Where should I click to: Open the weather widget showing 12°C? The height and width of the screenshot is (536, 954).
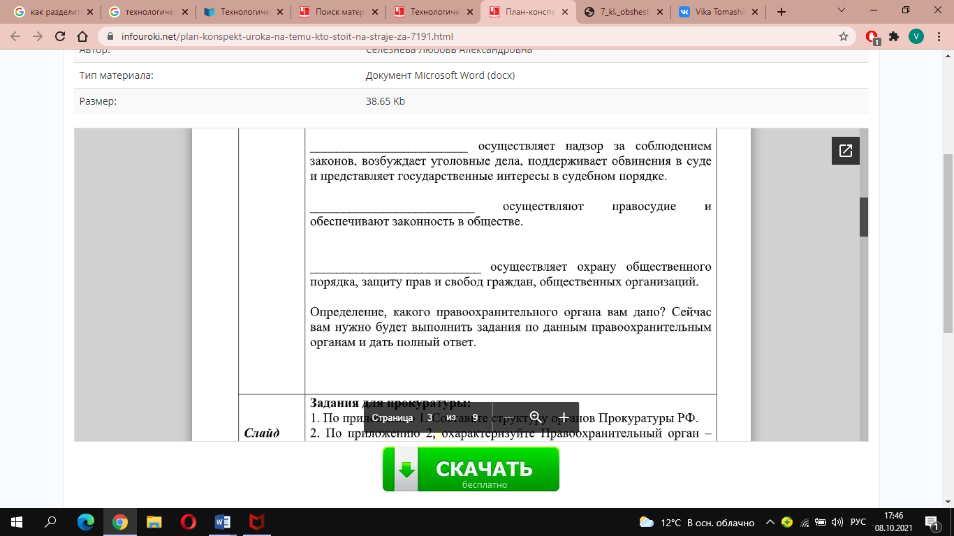(697, 522)
